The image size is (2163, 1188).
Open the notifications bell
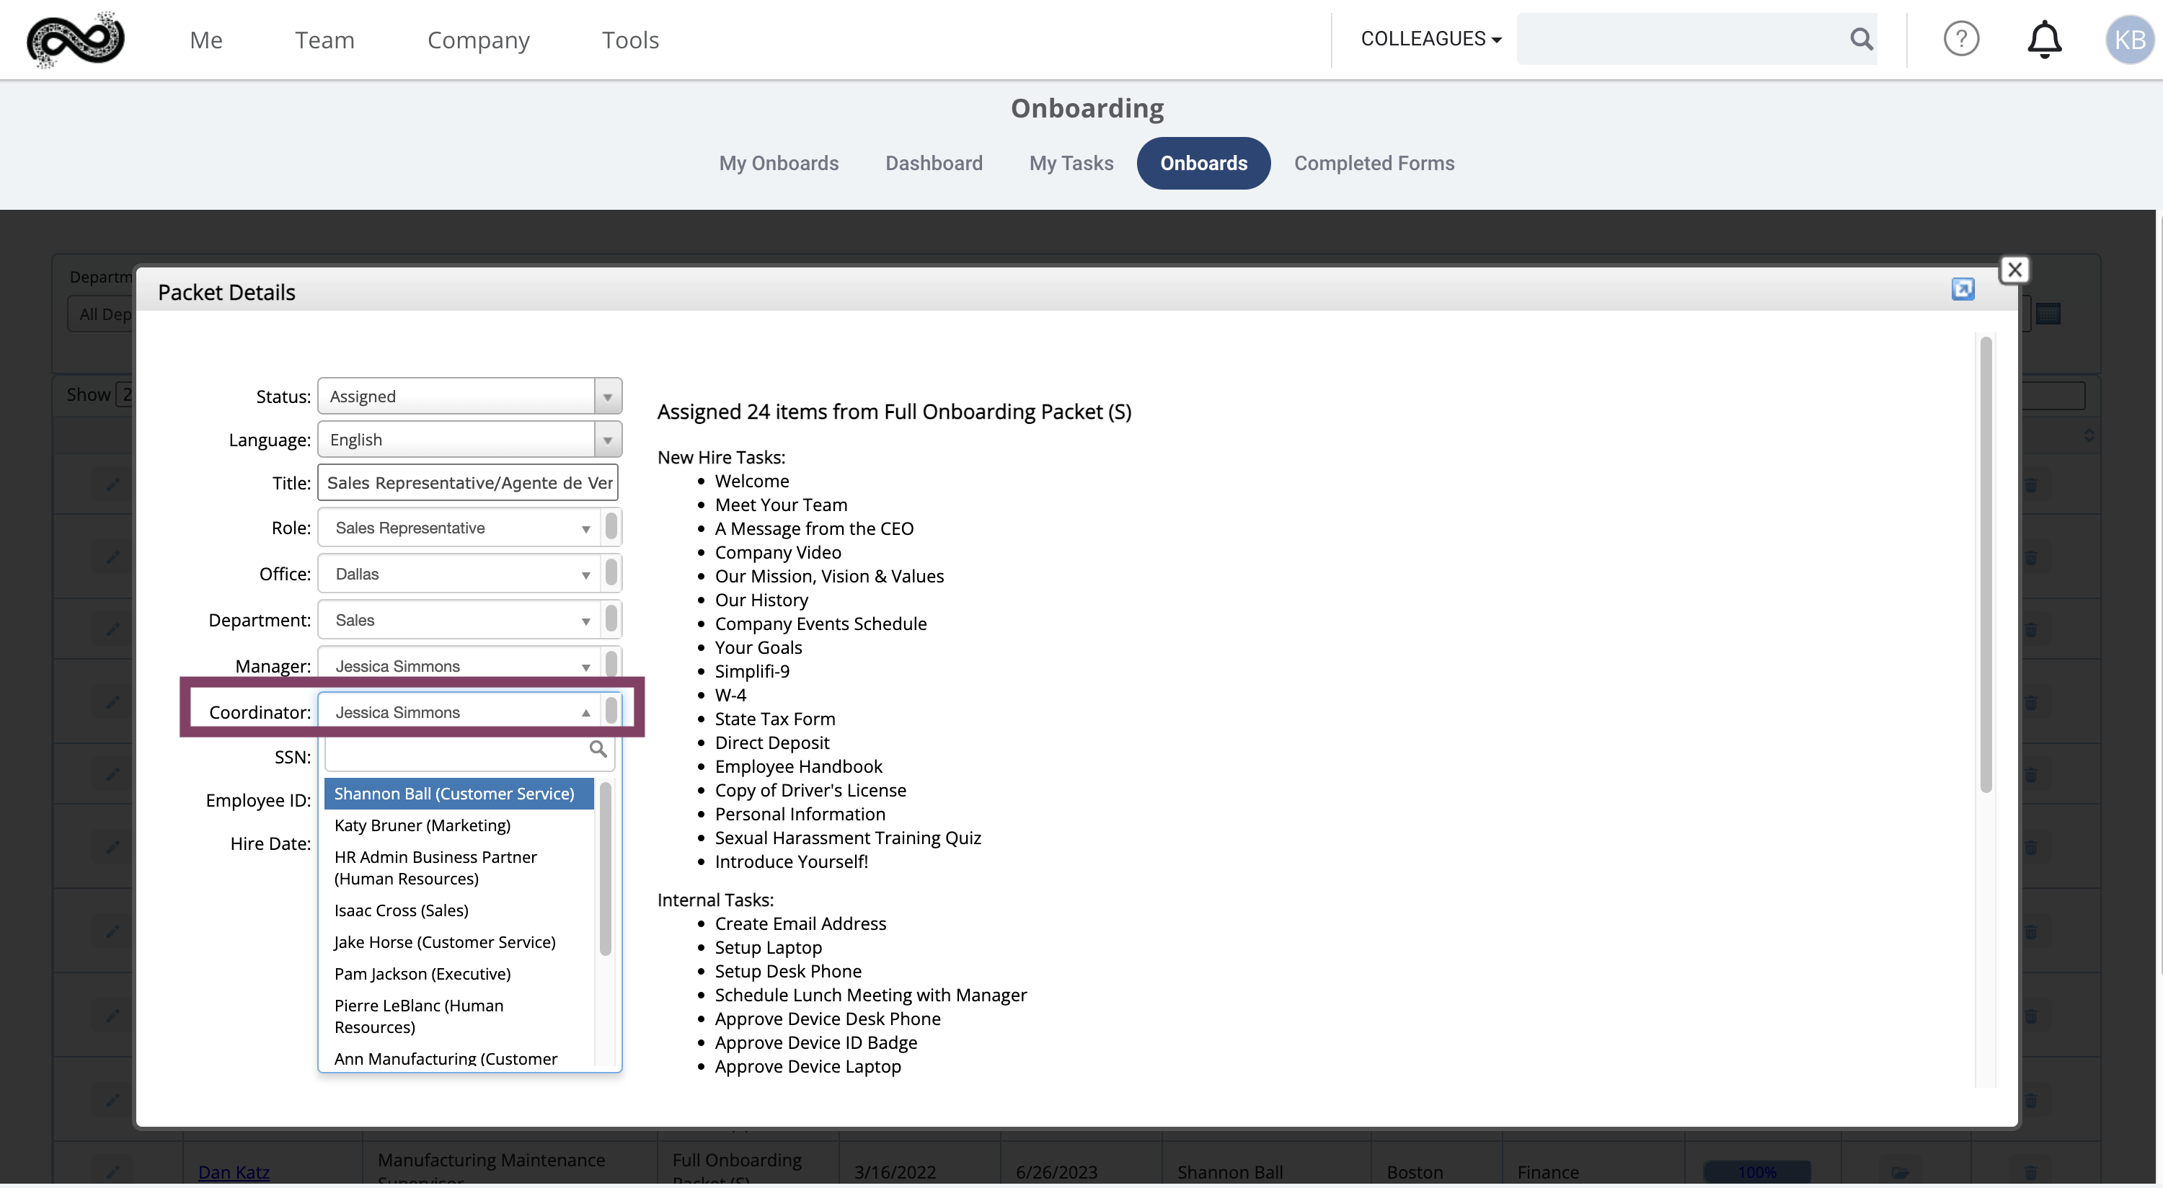pyautogui.click(x=2044, y=39)
